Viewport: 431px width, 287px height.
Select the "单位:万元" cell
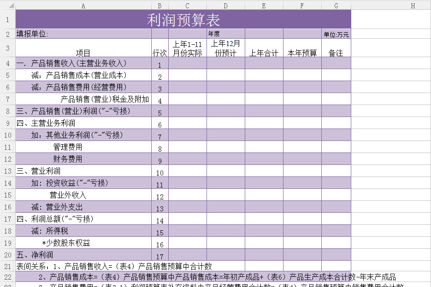(336, 34)
